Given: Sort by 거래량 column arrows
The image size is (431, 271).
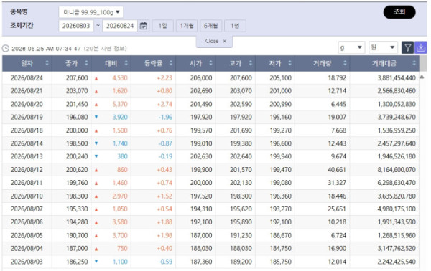Looking at the screenshot, I should (x=345, y=63).
